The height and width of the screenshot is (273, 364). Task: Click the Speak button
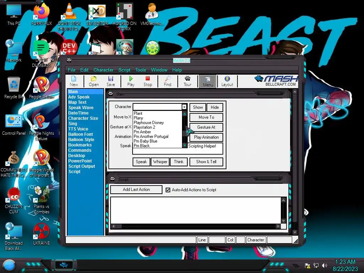(x=141, y=162)
